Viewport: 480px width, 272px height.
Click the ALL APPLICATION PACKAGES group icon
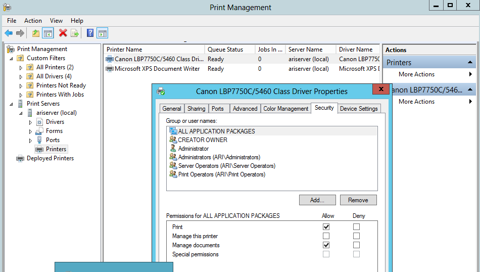click(173, 131)
